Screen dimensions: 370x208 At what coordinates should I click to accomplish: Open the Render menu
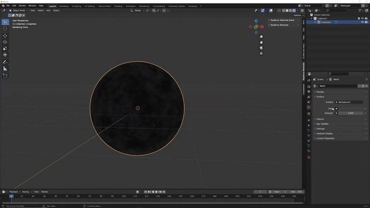click(22, 6)
